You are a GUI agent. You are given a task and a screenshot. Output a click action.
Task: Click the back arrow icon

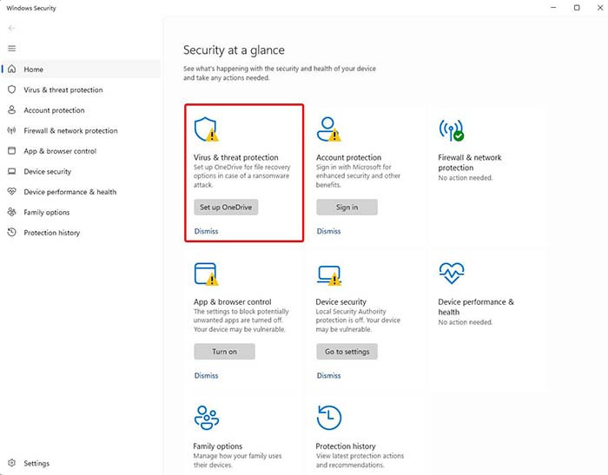coord(11,28)
